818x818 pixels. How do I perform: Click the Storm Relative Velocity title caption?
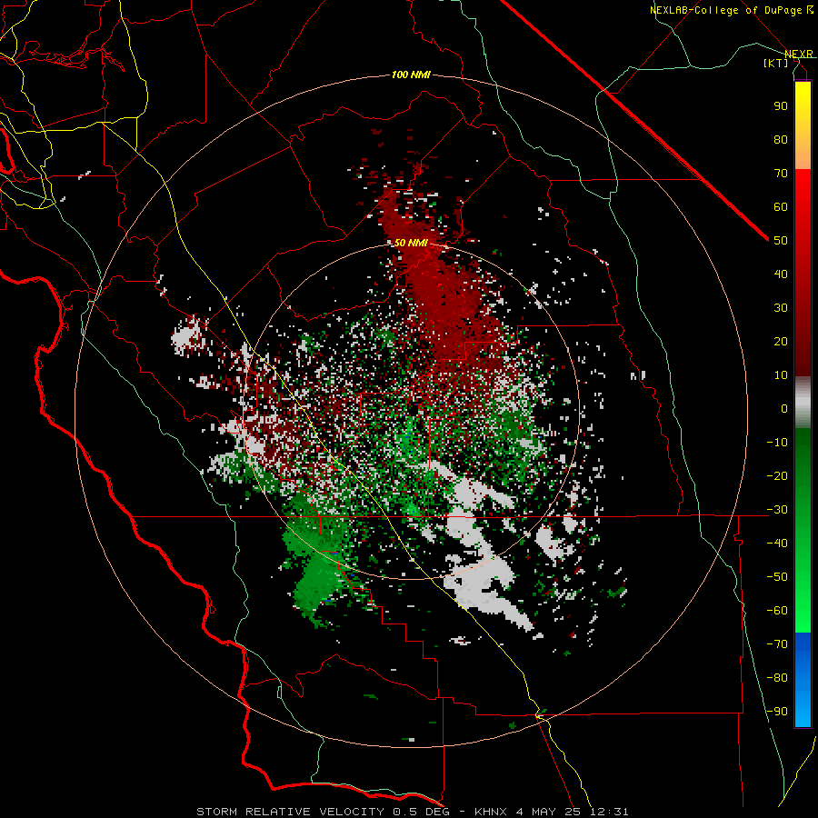tap(413, 812)
